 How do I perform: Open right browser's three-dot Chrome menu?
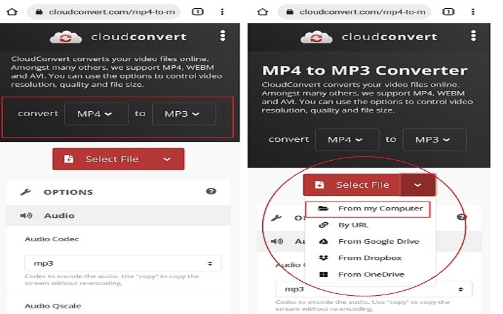(473, 12)
